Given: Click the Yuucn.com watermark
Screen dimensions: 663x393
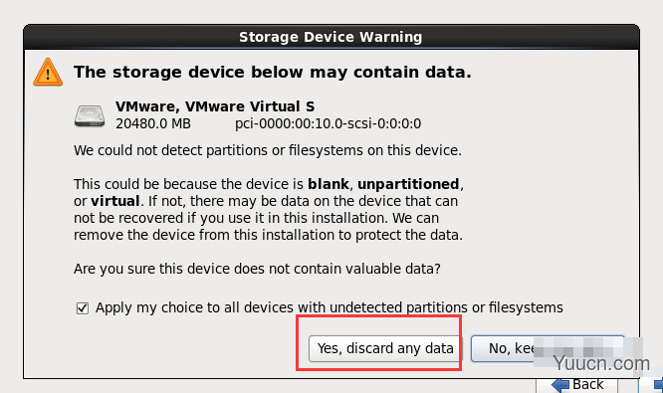Looking at the screenshot, I should 601,363.
